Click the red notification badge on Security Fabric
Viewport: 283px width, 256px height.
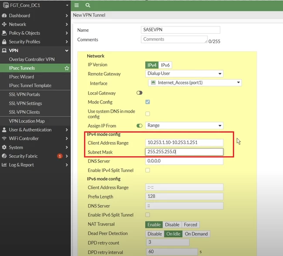point(60,156)
